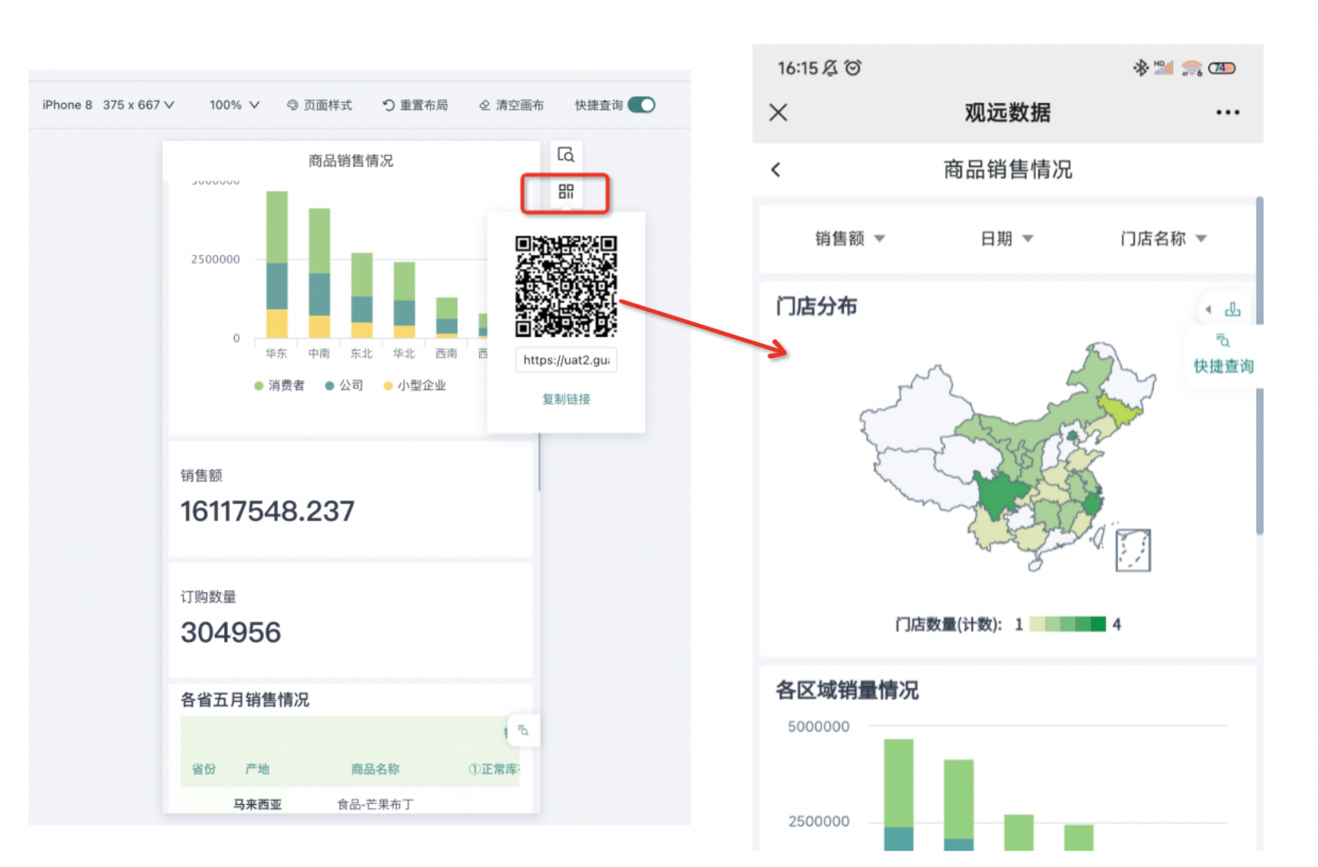This screenshot has width=1318, height=867.
Task: Go back using the left chevron arrow
Action: click(776, 169)
